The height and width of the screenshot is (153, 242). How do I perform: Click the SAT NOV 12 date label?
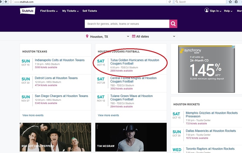[101, 98]
